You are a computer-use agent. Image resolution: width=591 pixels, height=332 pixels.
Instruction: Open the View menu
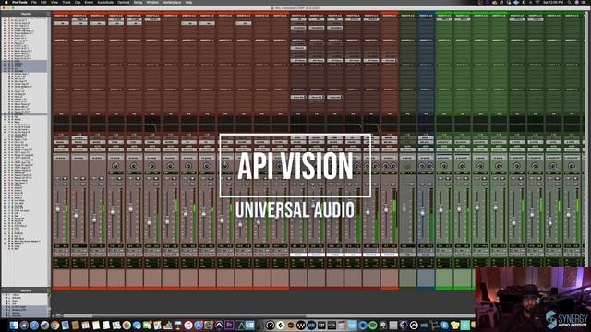[54, 2]
